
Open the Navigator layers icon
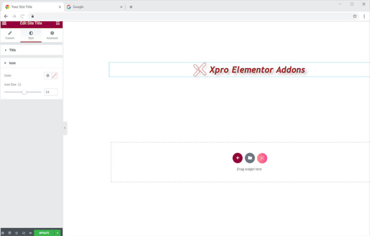[x=10, y=233]
